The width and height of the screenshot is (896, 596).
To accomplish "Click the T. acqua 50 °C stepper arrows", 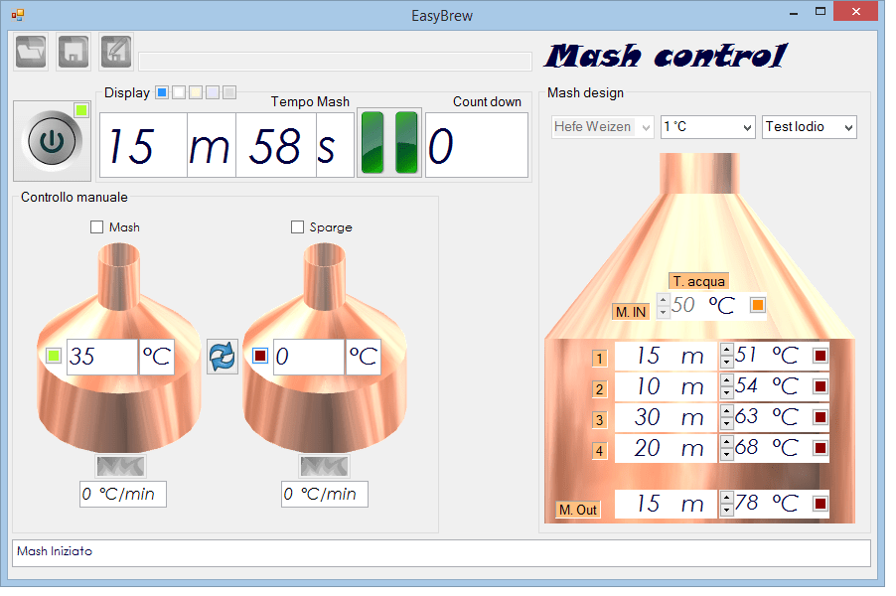I will tap(663, 306).
